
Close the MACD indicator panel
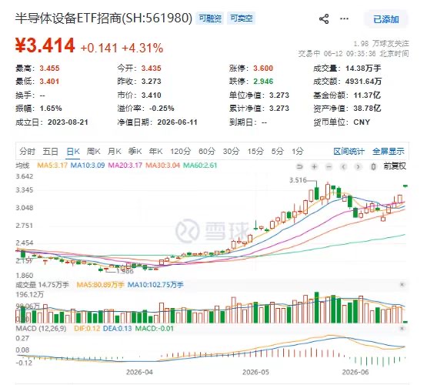point(402,329)
